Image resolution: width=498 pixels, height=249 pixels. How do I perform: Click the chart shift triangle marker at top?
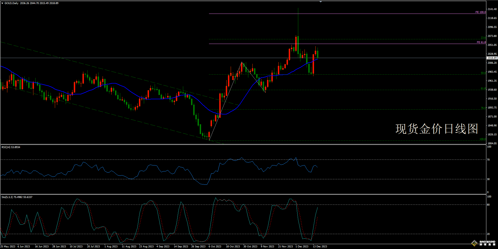point(321,2)
